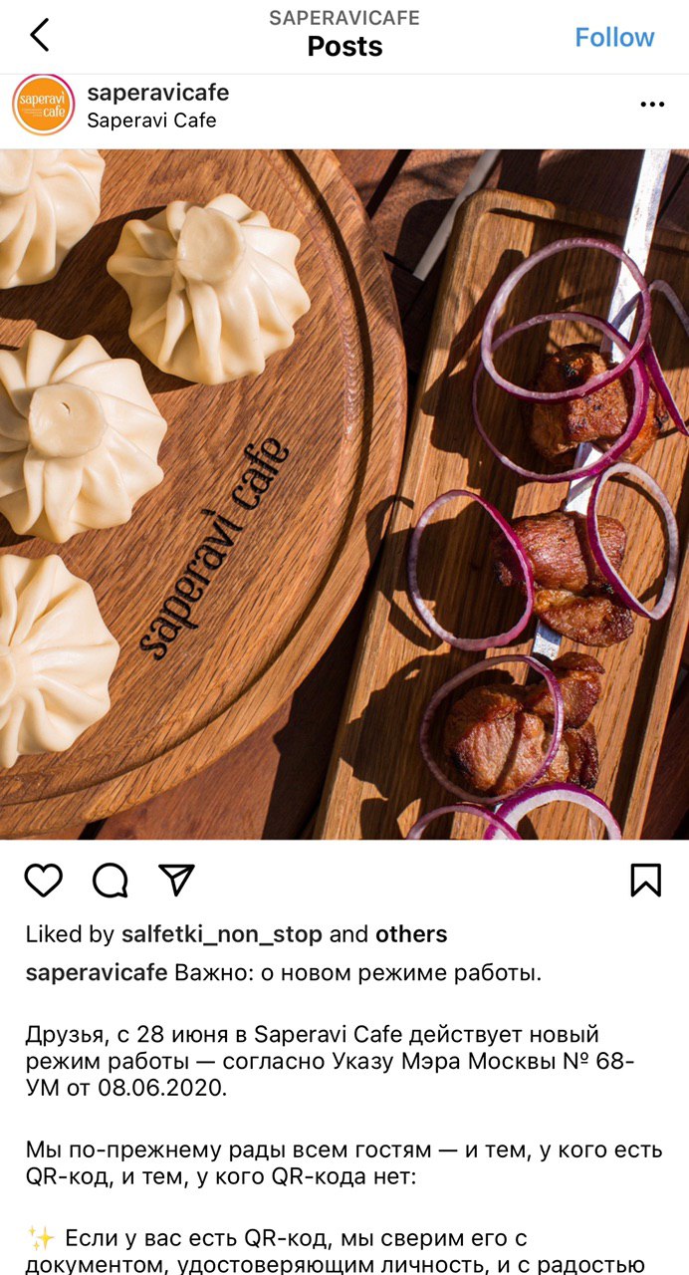The image size is (689, 1275).
Task: Share post with paper plane icon
Action: click(176, 880)
